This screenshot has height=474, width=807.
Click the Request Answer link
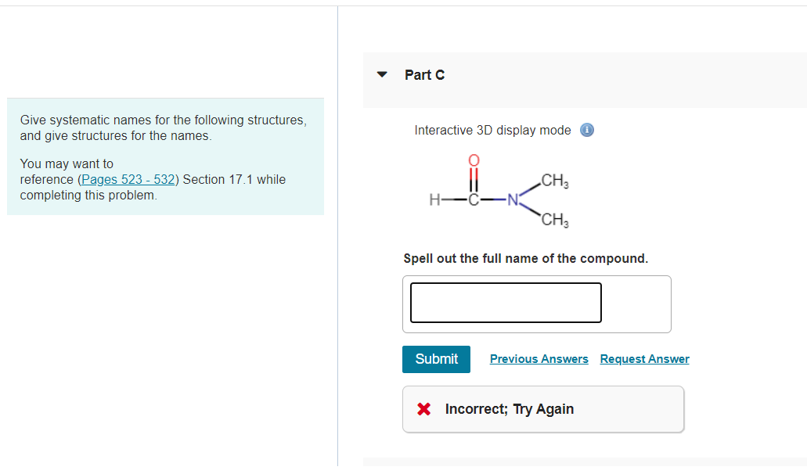coord(644,358)
